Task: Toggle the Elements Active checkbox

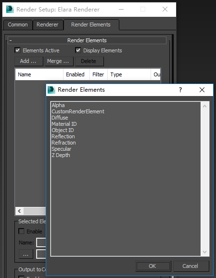Action: (x=17, y=50)
